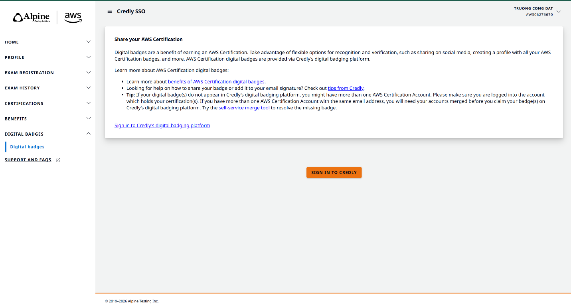Open the Benefits menu item

point(16,119)
